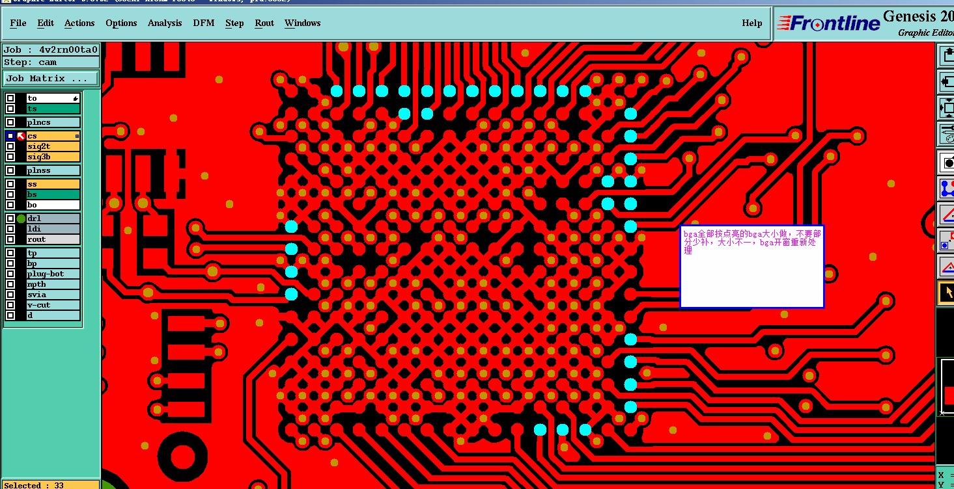Screen dimensions: 954x489
Task: Select the svia layer name
Action: [x=53, y=295]
